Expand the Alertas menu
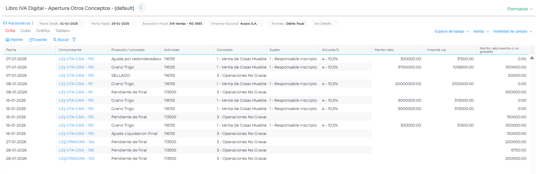Image resolution: width=536 pixels, height=174 pixels. [x=481, y=31]
